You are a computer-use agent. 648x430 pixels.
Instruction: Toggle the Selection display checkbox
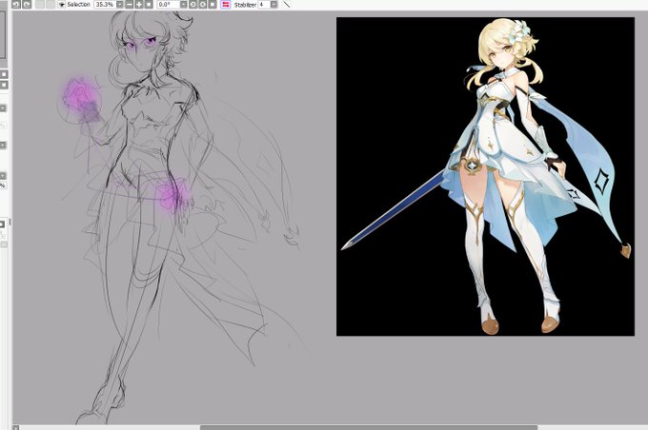click(62, 5)
